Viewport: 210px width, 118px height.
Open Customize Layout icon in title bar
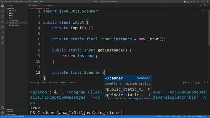click(194, 2)
